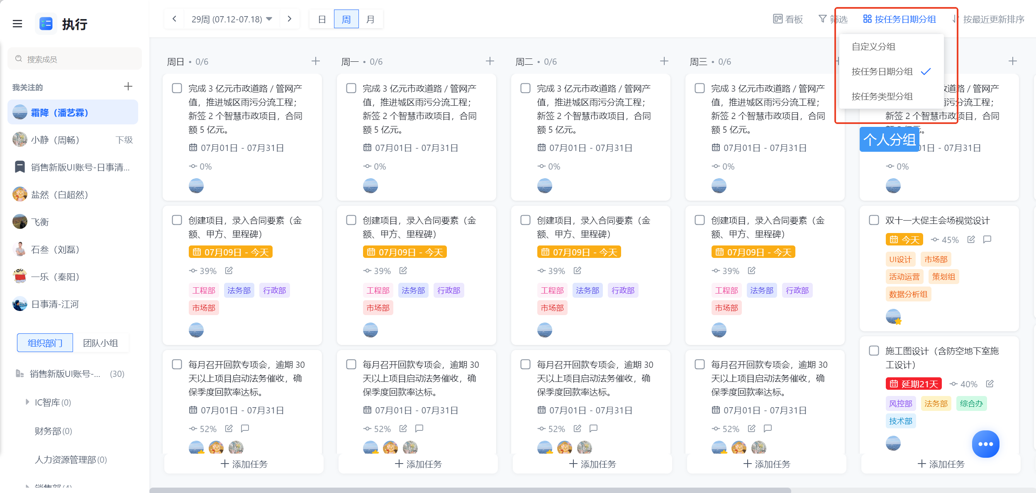Image resolution: width=1036 pixels, height=493 pixels.
Task: Select member 日事清-江河
Action: pyautogui.click(x=73, y=304)
